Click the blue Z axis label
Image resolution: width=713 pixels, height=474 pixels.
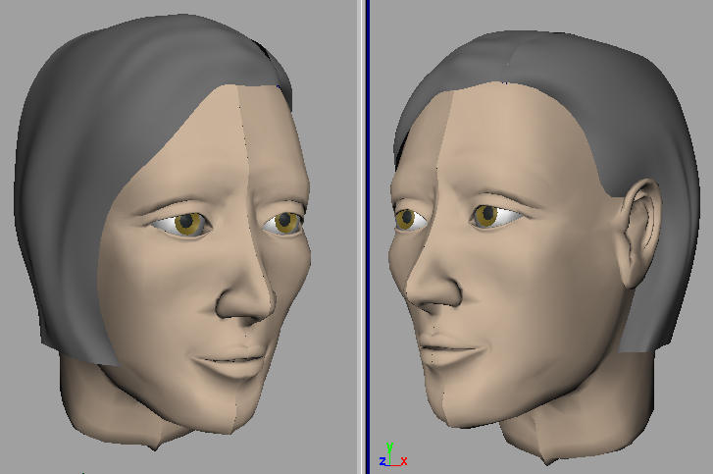coord(382,461)
